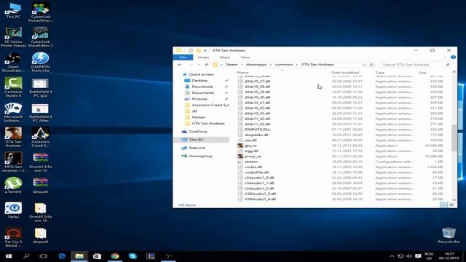Click the New folder icon in the title bar
This screenshot has width=466, height=262.
[199, 50]
